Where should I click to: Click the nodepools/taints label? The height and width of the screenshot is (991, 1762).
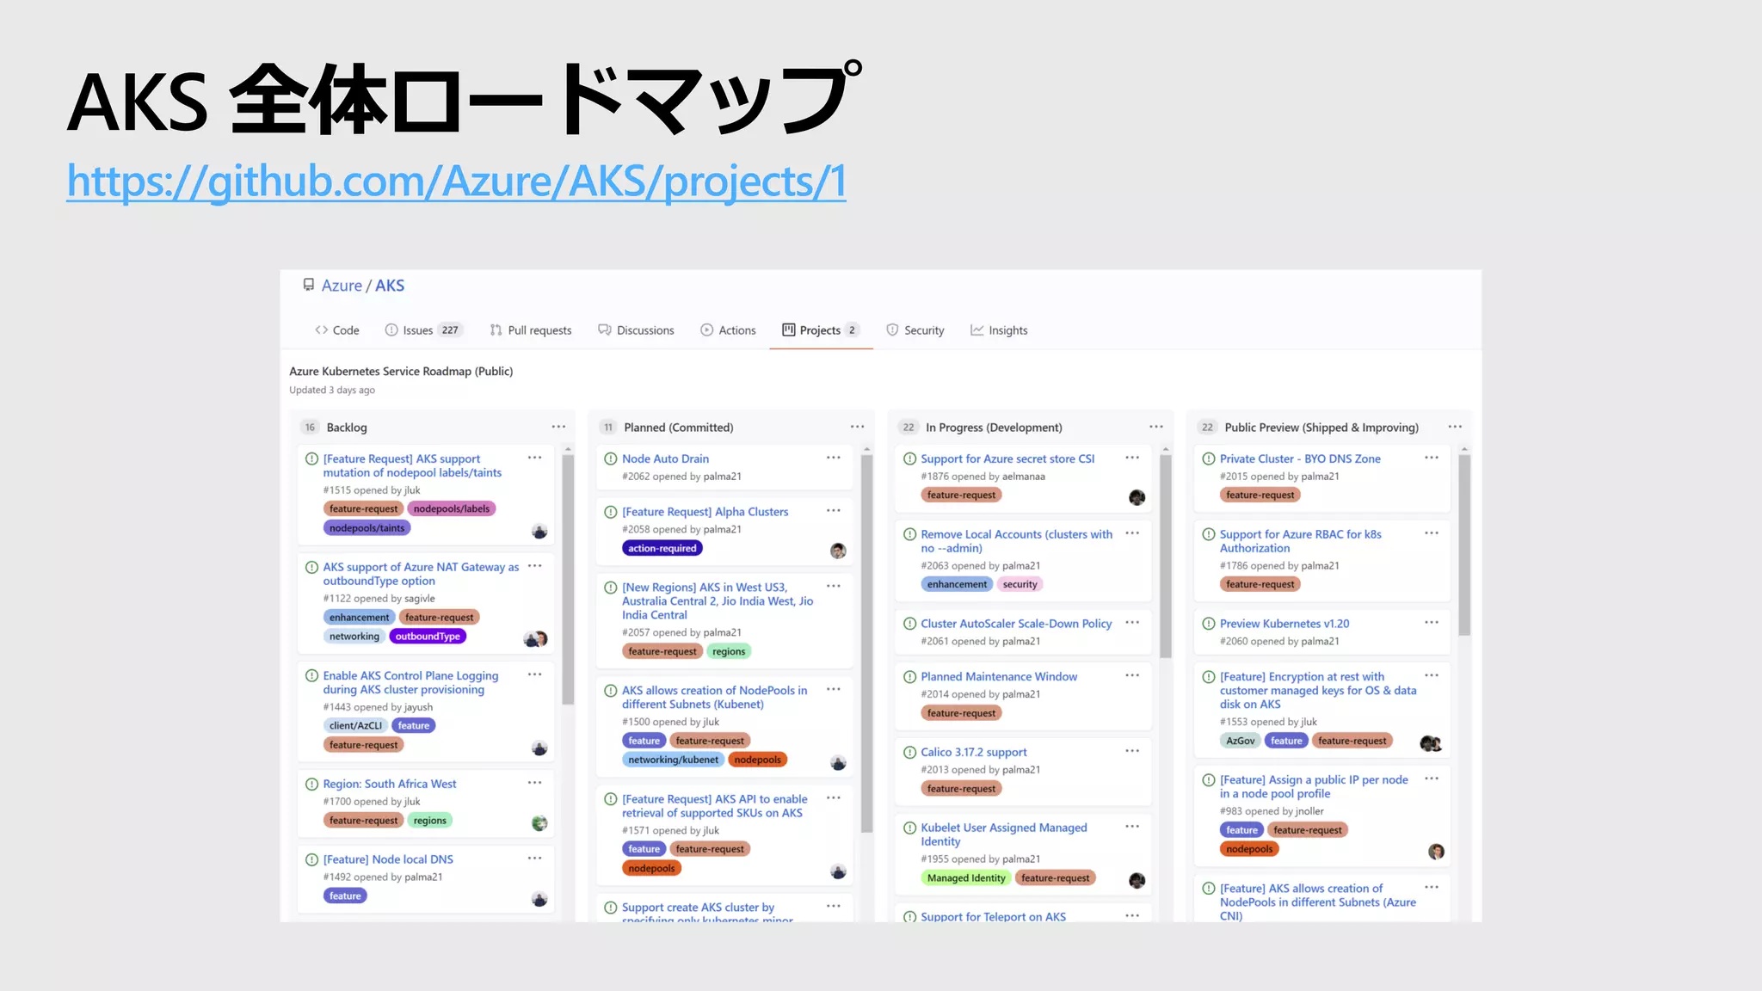(x=367, y=528)
